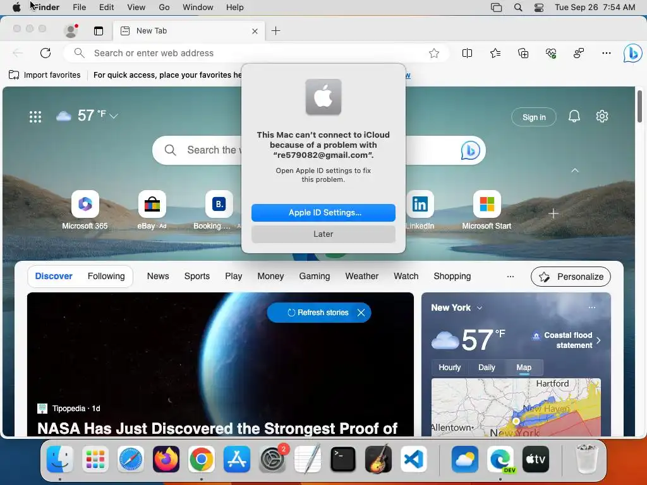Open the Edge profile avatar
The height and width of the screenshot is (485, 647).
point(71,30)
